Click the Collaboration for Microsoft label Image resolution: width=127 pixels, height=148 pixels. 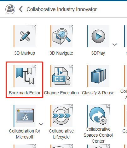coord(25,134)
